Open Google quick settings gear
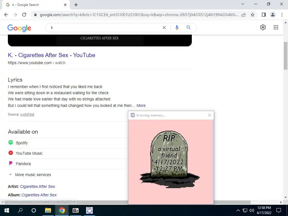The width and height of the screenshot is (288, 216). [x=263, y=27]
